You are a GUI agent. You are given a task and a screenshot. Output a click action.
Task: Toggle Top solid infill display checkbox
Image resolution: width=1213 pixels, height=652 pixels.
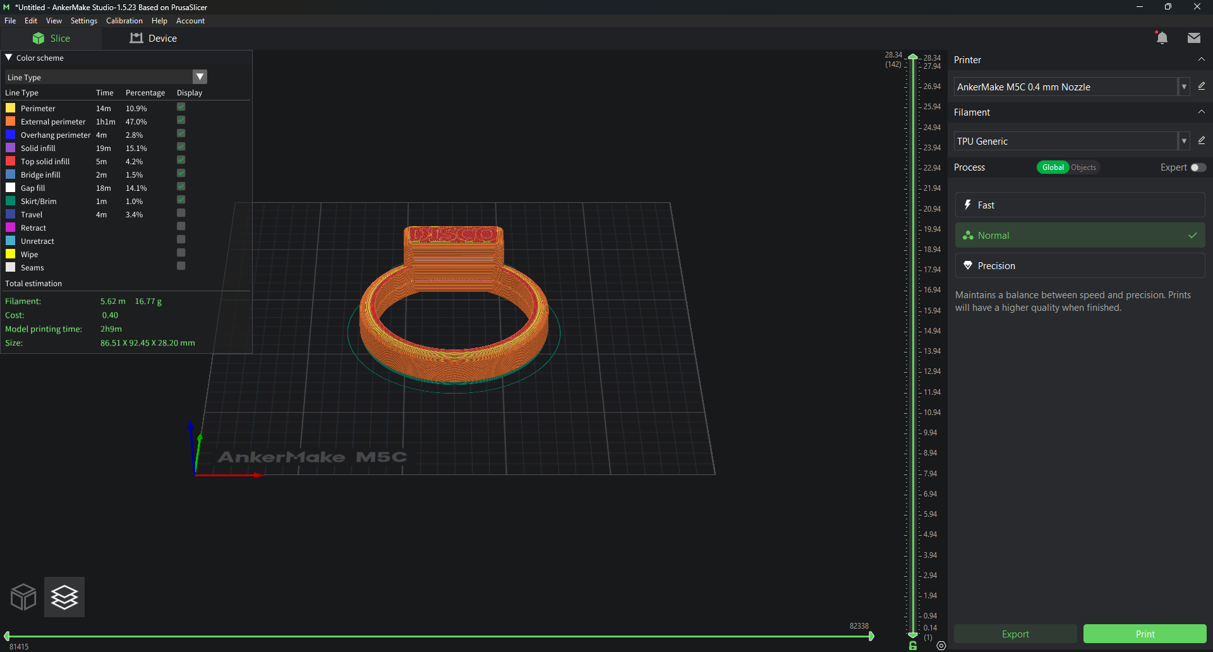pos(181,160)
